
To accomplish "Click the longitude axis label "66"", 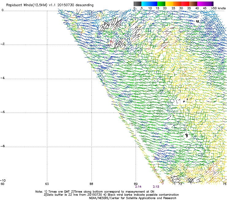I will tap(91, 184).
